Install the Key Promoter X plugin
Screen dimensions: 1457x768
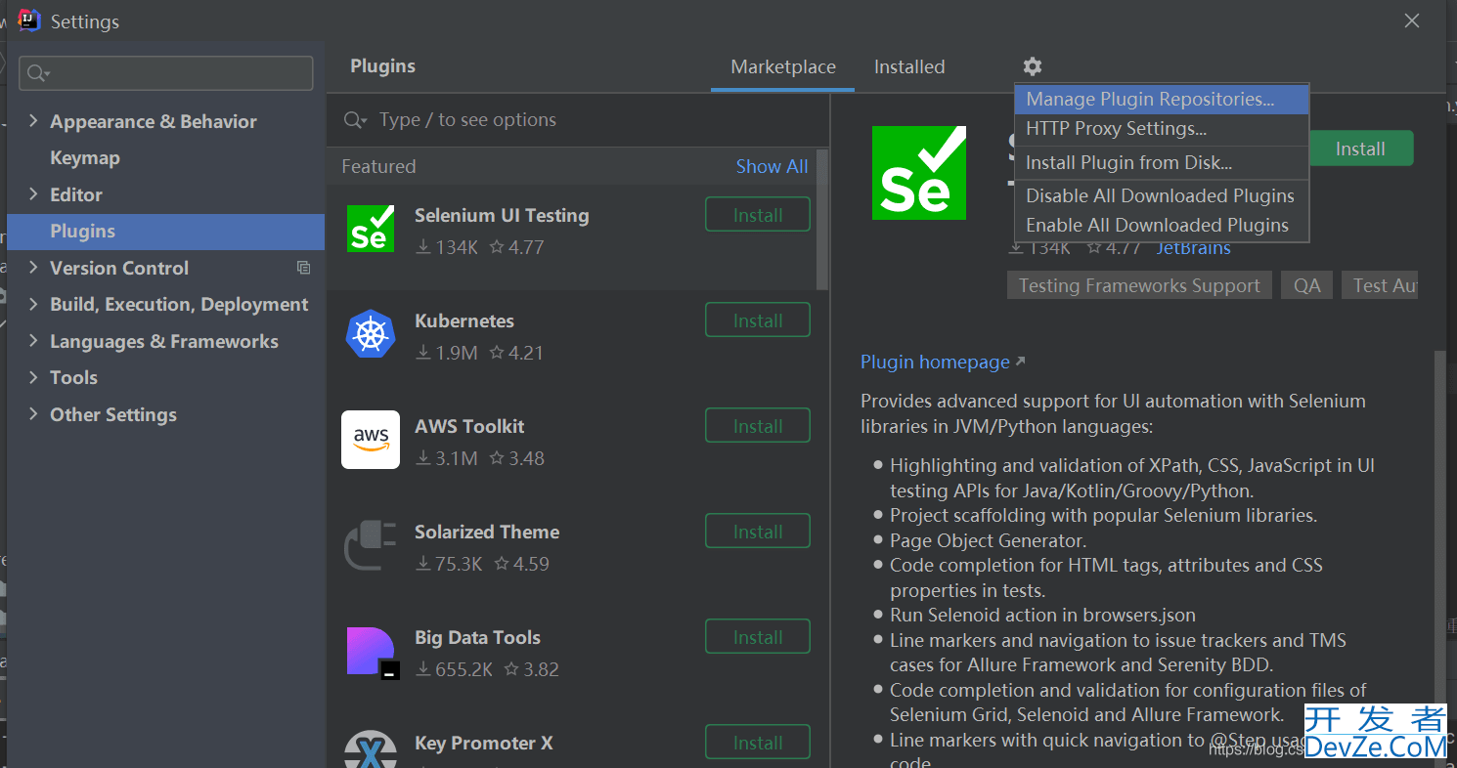coord(758,743)
